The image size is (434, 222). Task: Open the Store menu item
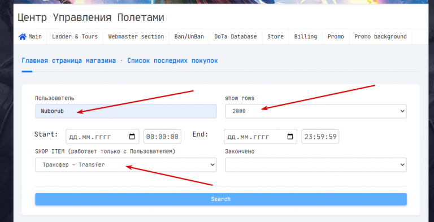(275, 37)
